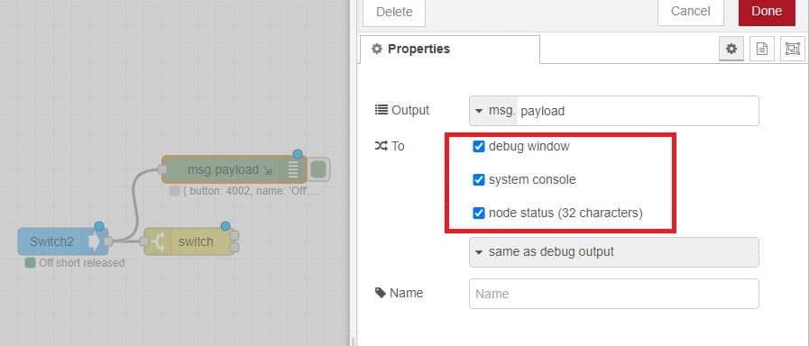Uncheck the system console checkbox

point(479,180)
